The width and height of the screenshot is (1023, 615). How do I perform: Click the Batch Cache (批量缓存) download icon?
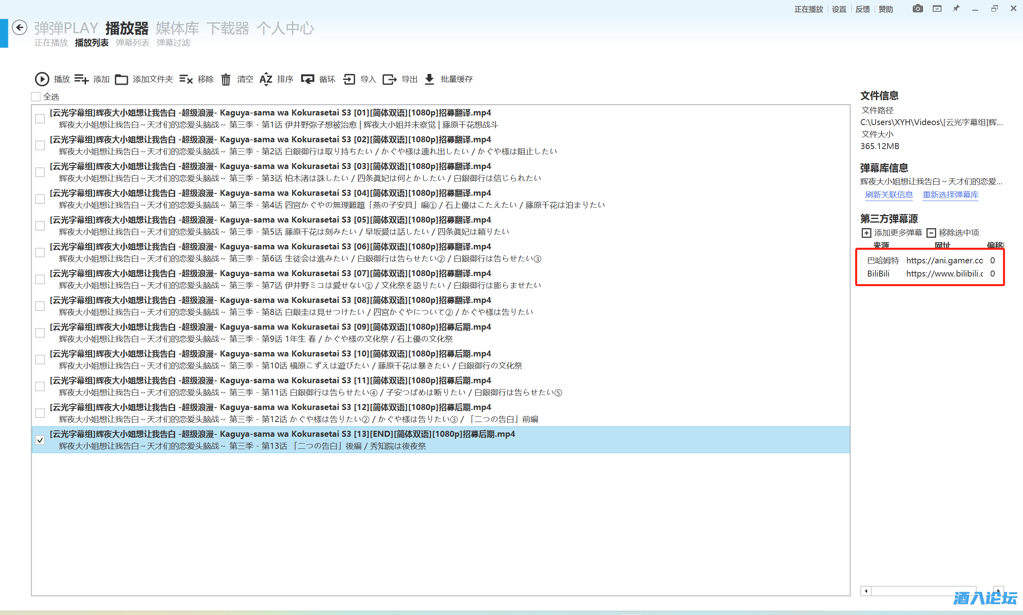pos(430,79)
